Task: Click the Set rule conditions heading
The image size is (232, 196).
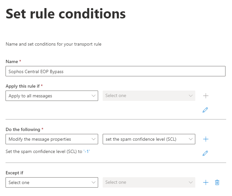Action: 66,14
